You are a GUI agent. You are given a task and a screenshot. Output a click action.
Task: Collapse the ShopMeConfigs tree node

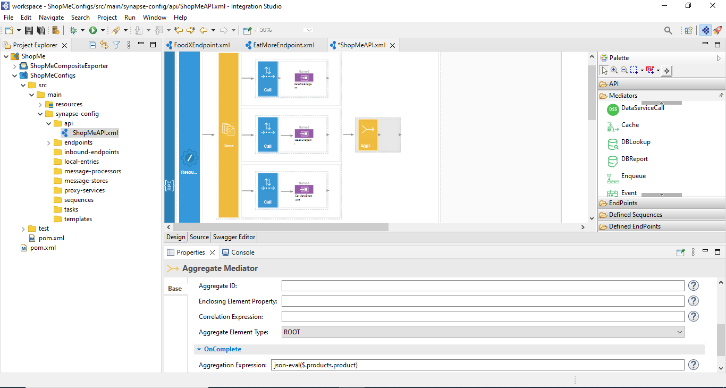pos(14,75)
